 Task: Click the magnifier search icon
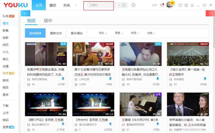(124, 5)
